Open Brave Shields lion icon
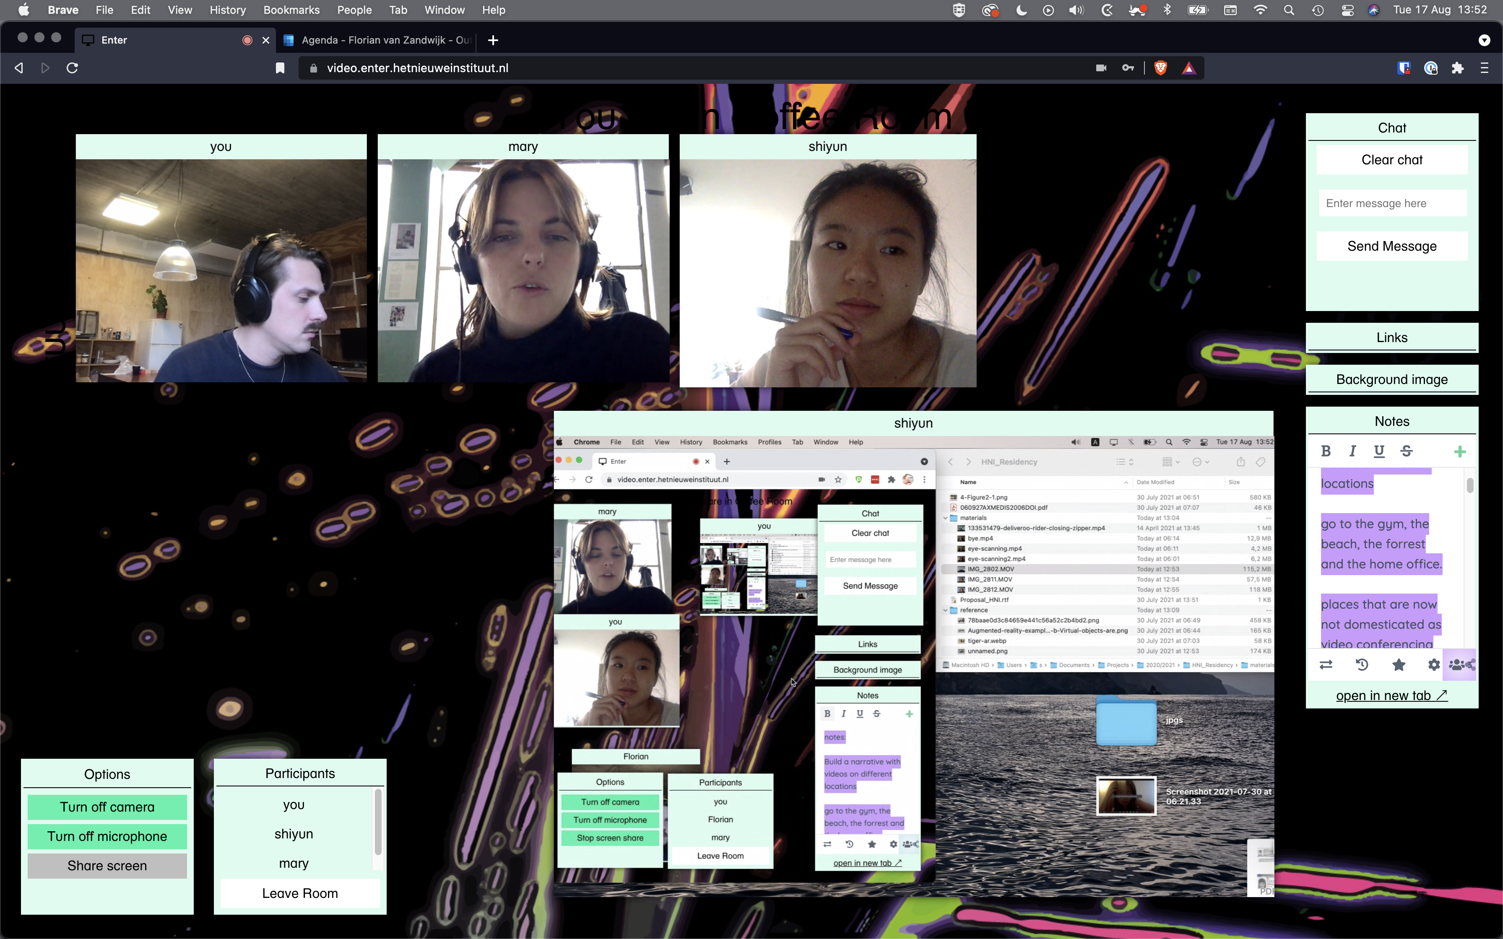This screenshot has height=939, width=1503. pos(1160,68)
